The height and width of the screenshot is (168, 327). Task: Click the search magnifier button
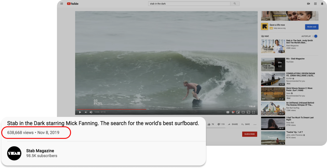pyautogui.click(x=235, y=3)
